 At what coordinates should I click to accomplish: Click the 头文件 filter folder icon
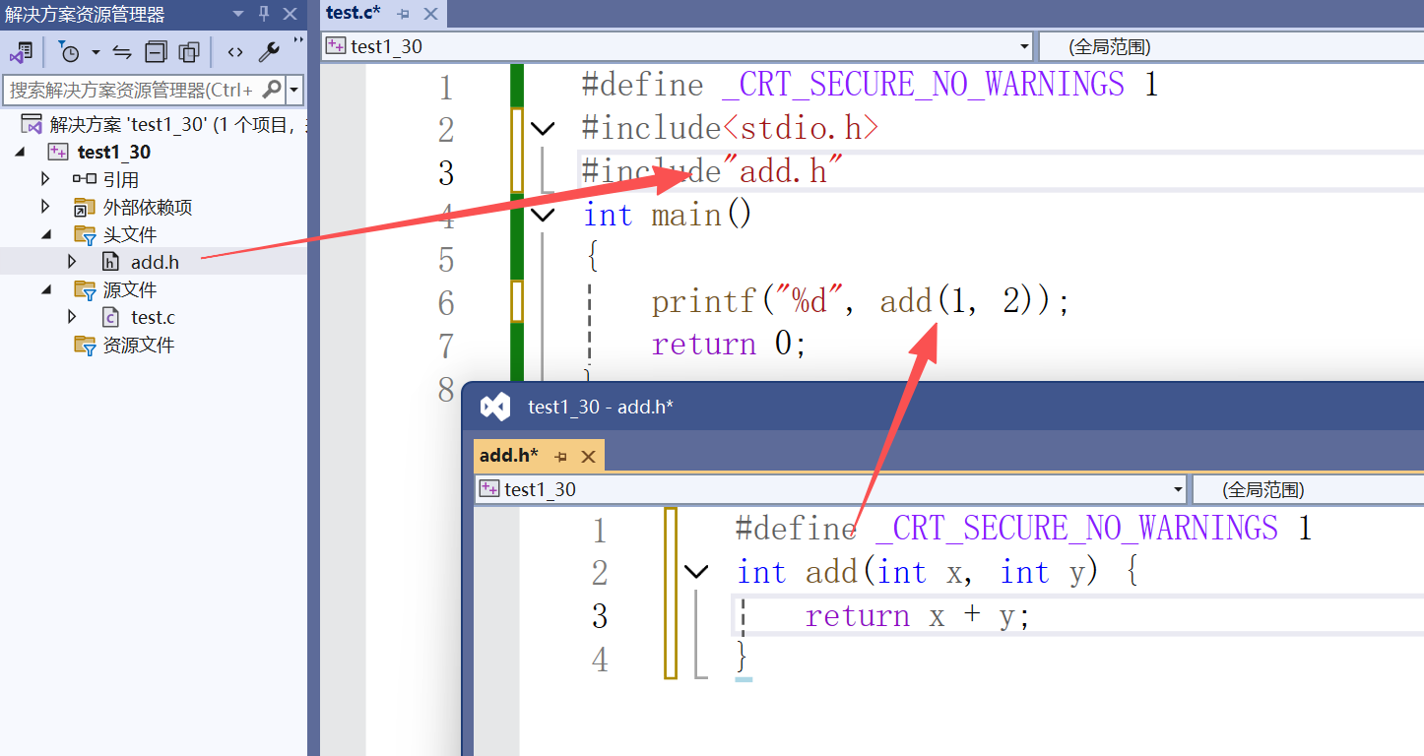tap(85, 234)
